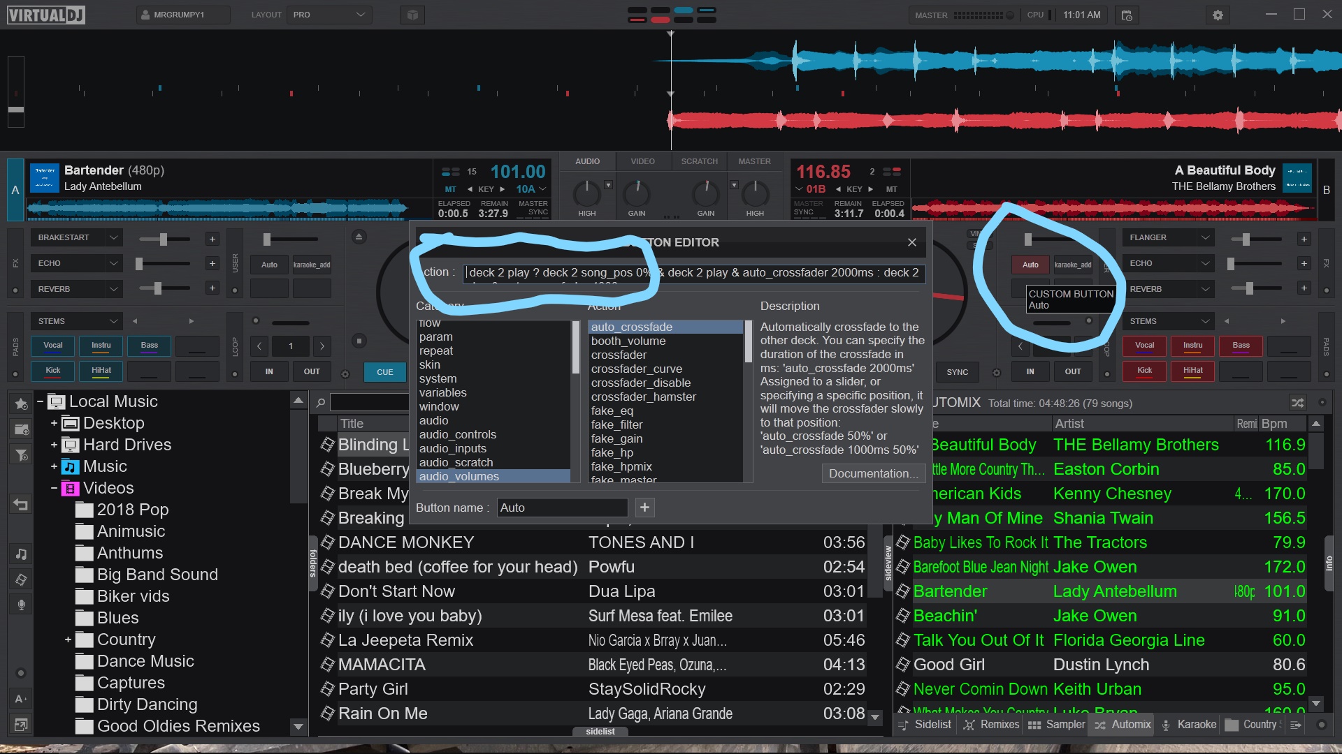
Task: Click the plus beside FLANGER effect
Action: [1304, 239]
